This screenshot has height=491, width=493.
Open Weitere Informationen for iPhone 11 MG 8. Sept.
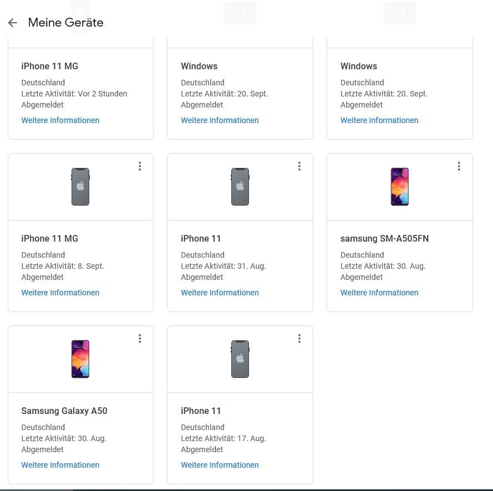(60, 293)
